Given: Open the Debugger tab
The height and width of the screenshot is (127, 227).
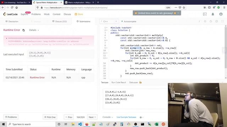Looking at the screenshot, I should pyautogui.click(x=135, y=83).
